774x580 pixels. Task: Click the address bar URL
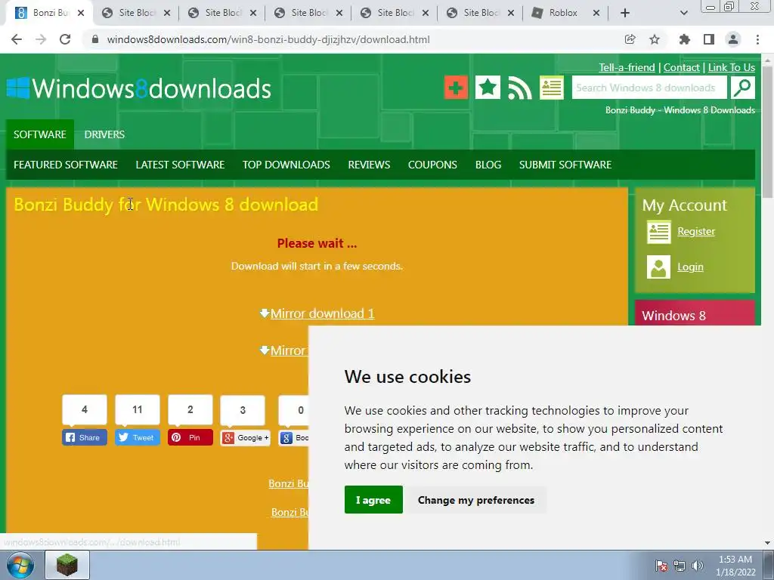(268, 39)
